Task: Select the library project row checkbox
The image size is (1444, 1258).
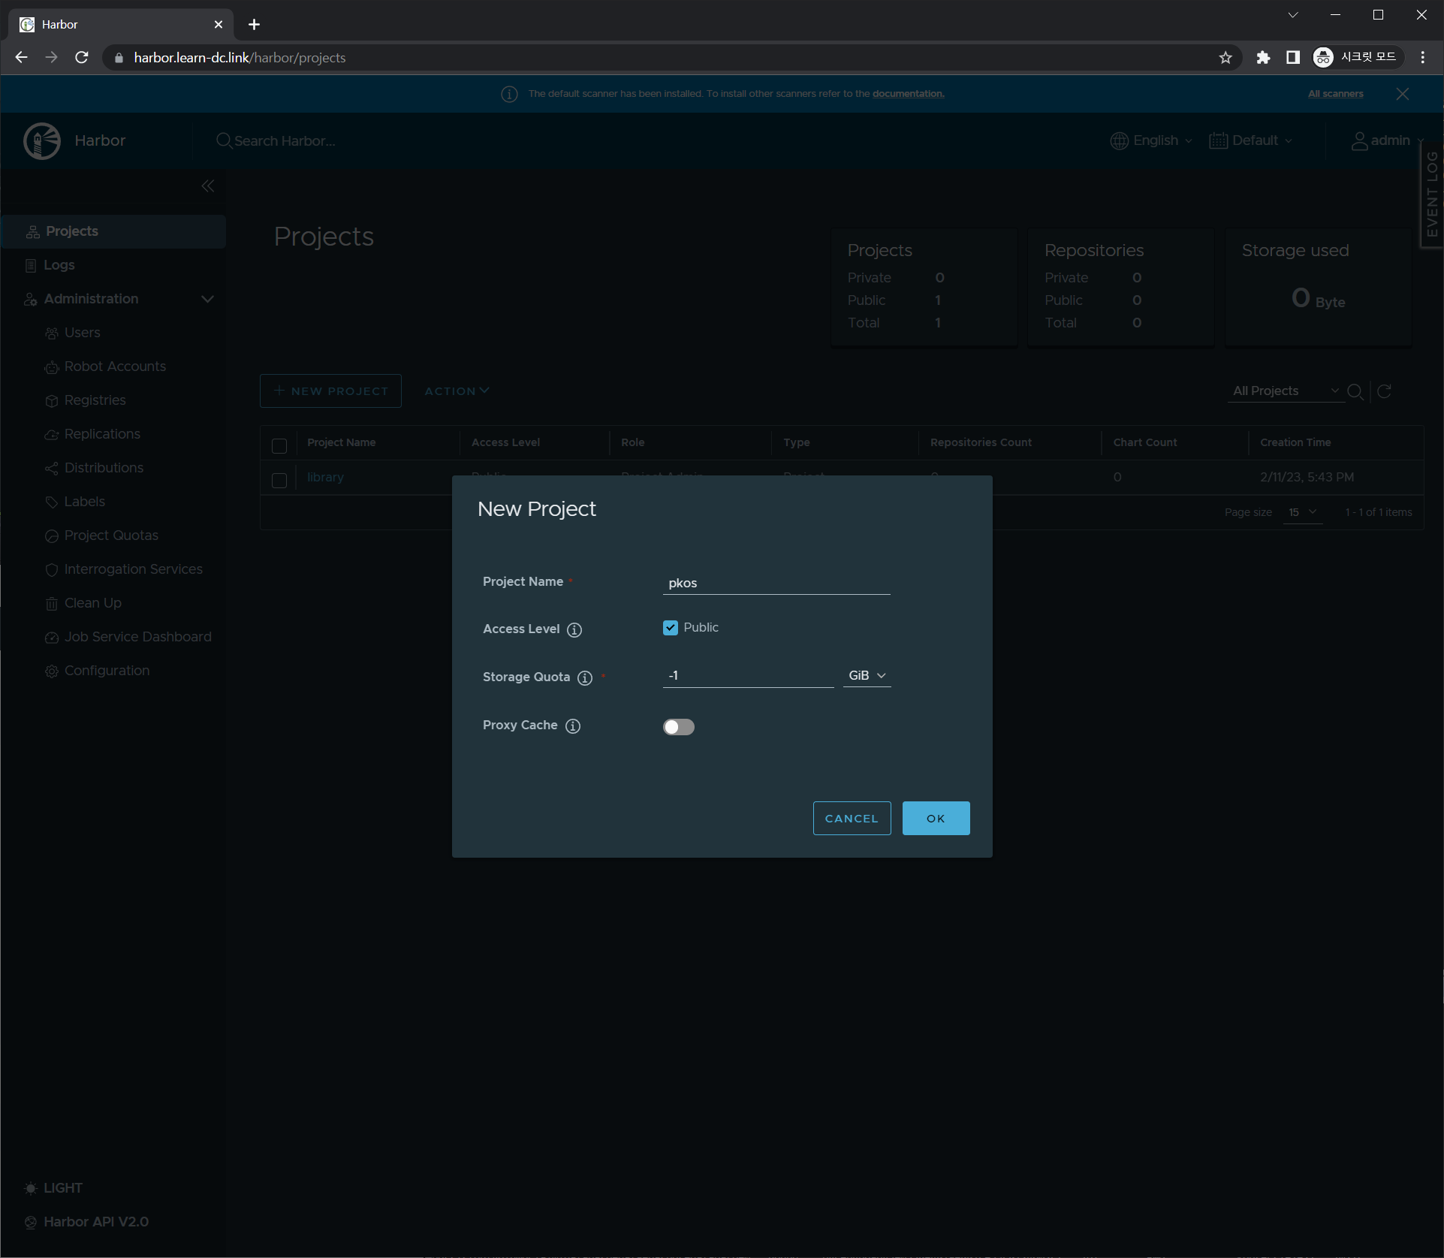Action: click(x=279, y=480)
